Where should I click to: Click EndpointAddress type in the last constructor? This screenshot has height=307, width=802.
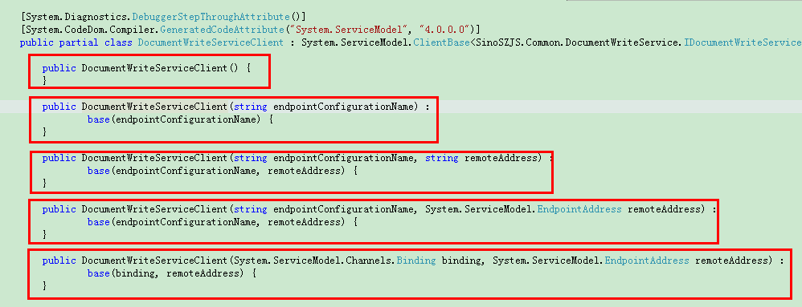point(647,261)
